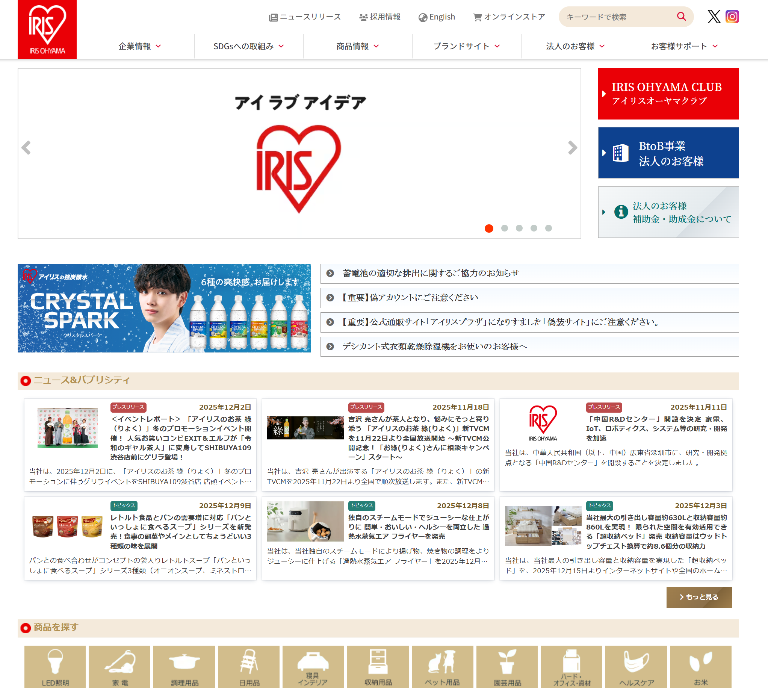Open ペット用品 category icon
Screen dimensions: 768x690
pyautogui.click(x=442, y=666)
